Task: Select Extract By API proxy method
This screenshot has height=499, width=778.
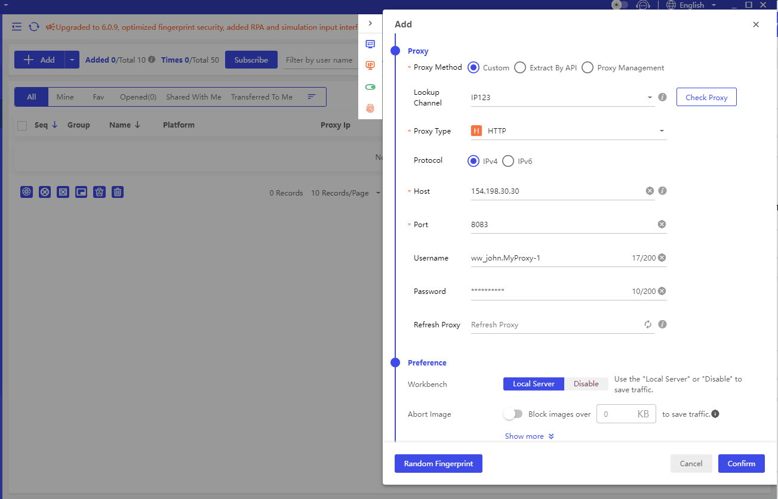Action: point(520,68)
